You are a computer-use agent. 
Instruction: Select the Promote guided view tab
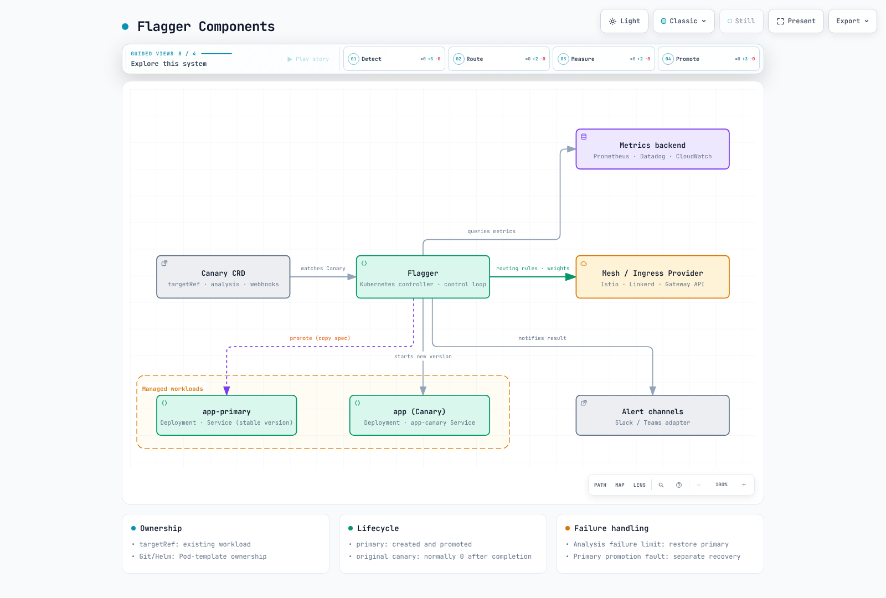click(709, 59)
